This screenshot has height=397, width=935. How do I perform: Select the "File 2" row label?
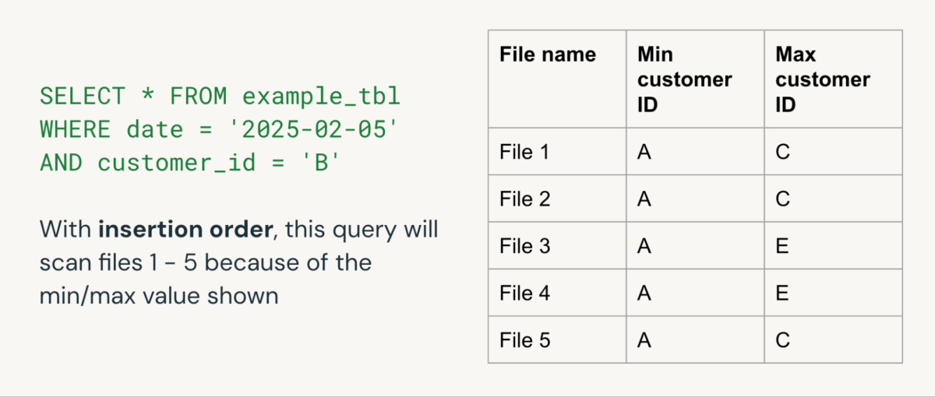tap(524, 199)
